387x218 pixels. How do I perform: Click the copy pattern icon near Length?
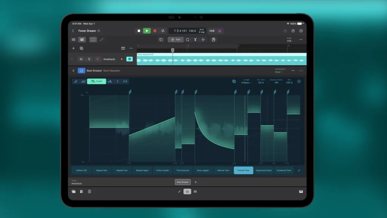coord(234,81)
